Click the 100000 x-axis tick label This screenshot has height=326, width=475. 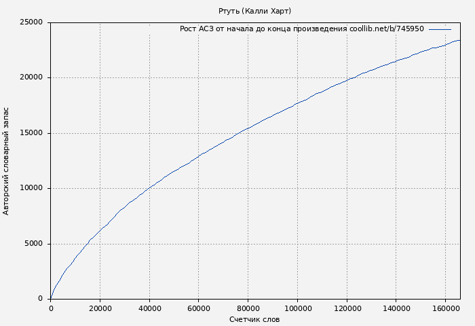(297, 308)
